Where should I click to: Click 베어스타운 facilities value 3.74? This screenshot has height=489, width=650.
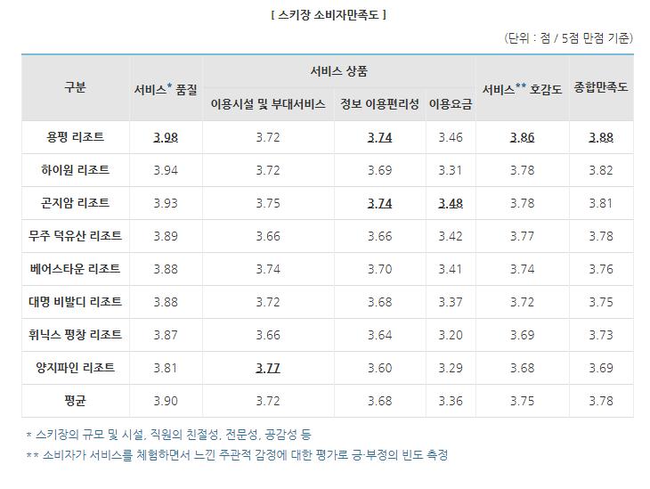coord(268,270)
